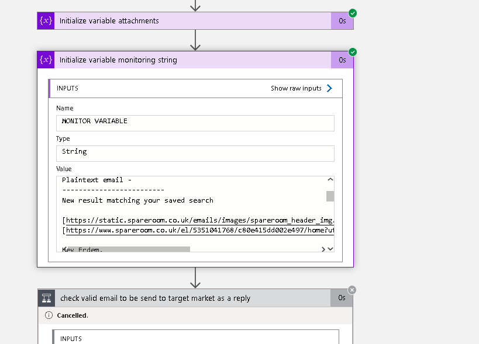Click the Value box scroll up arrow
Viewport: 479px width, 344px height.
(330, 180)
